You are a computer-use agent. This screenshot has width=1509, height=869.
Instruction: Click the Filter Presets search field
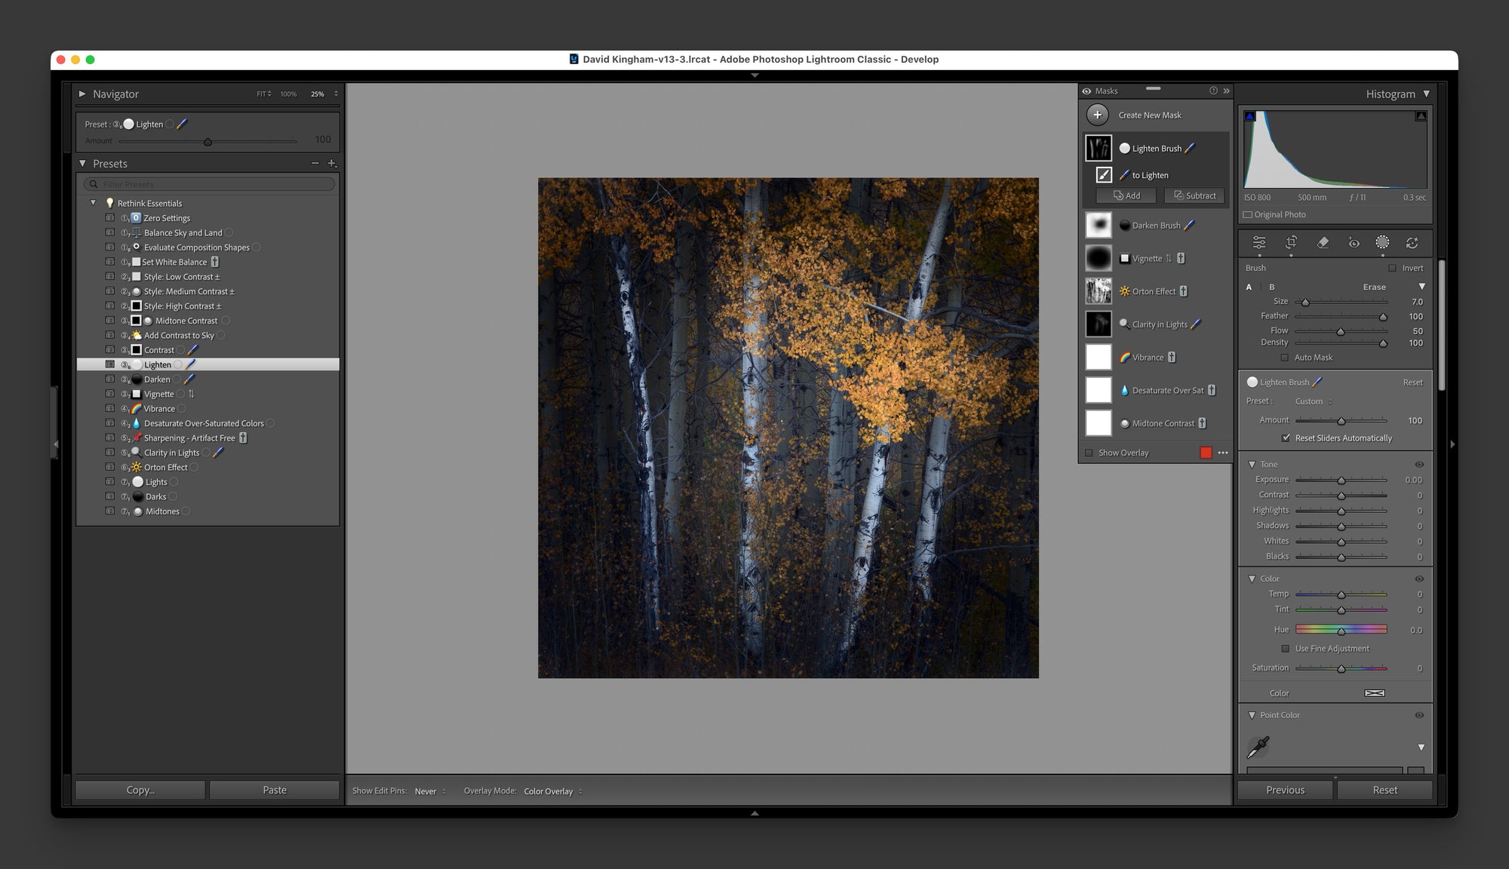(x=209, y=184)
